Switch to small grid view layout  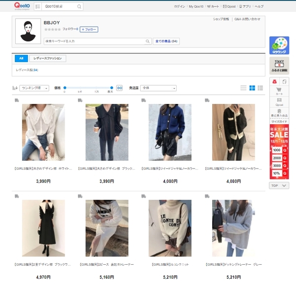[260, 88]
